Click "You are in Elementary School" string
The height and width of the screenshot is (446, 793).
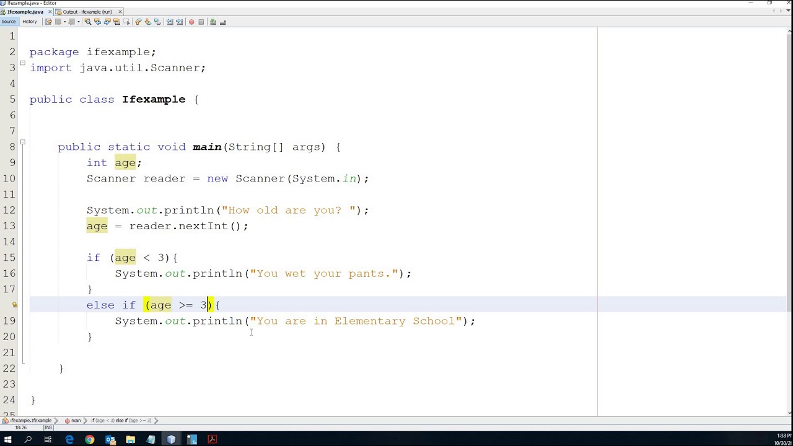pyautogui.click(x=356, y=321)
